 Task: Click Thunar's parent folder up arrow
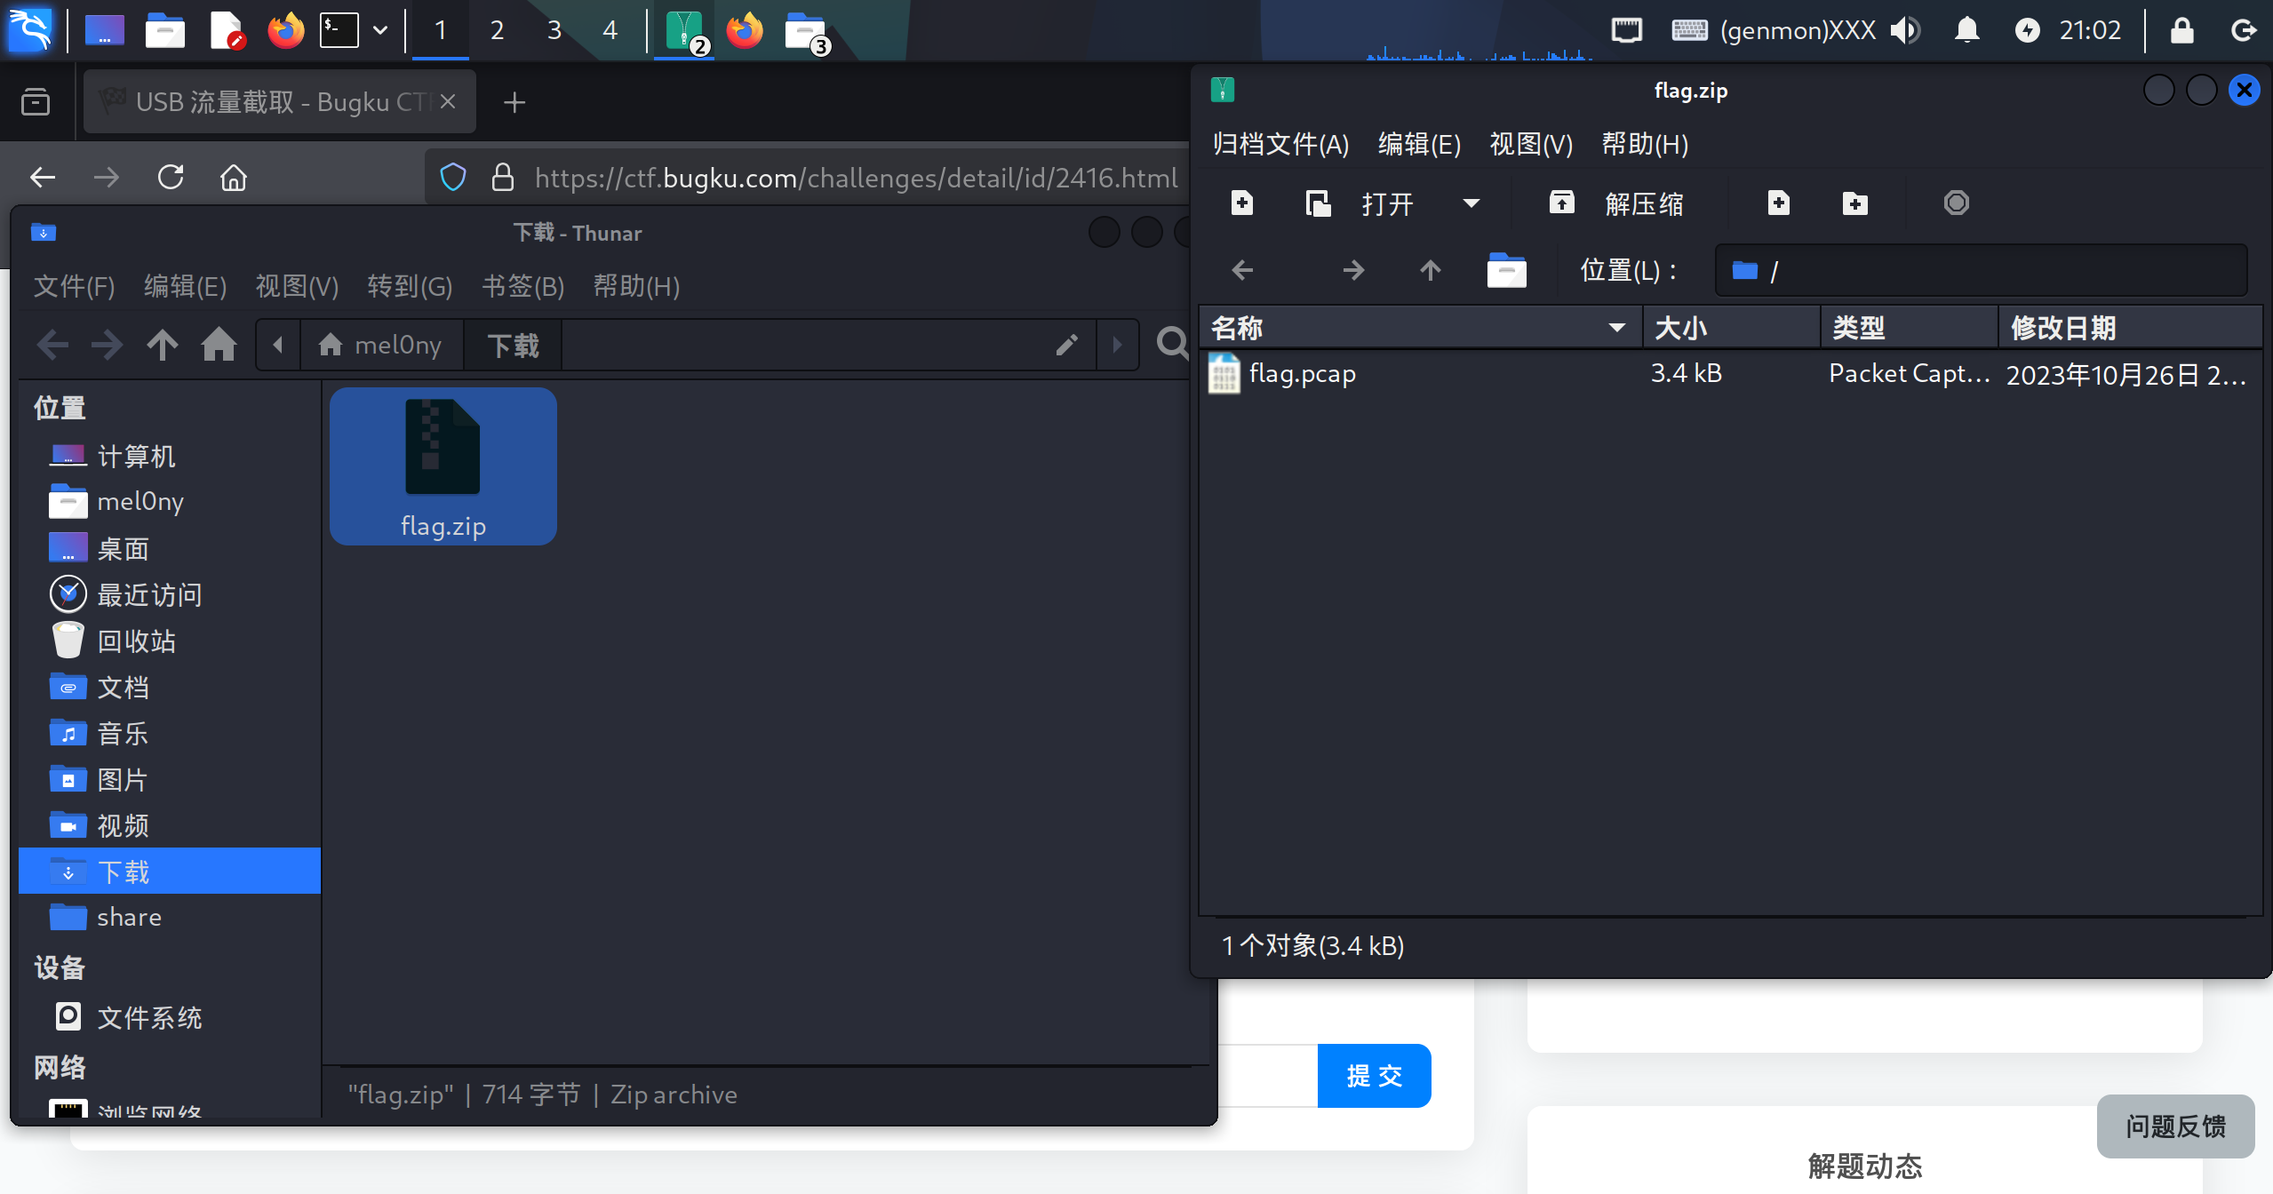pyautogui.click(x=162, y=345)
